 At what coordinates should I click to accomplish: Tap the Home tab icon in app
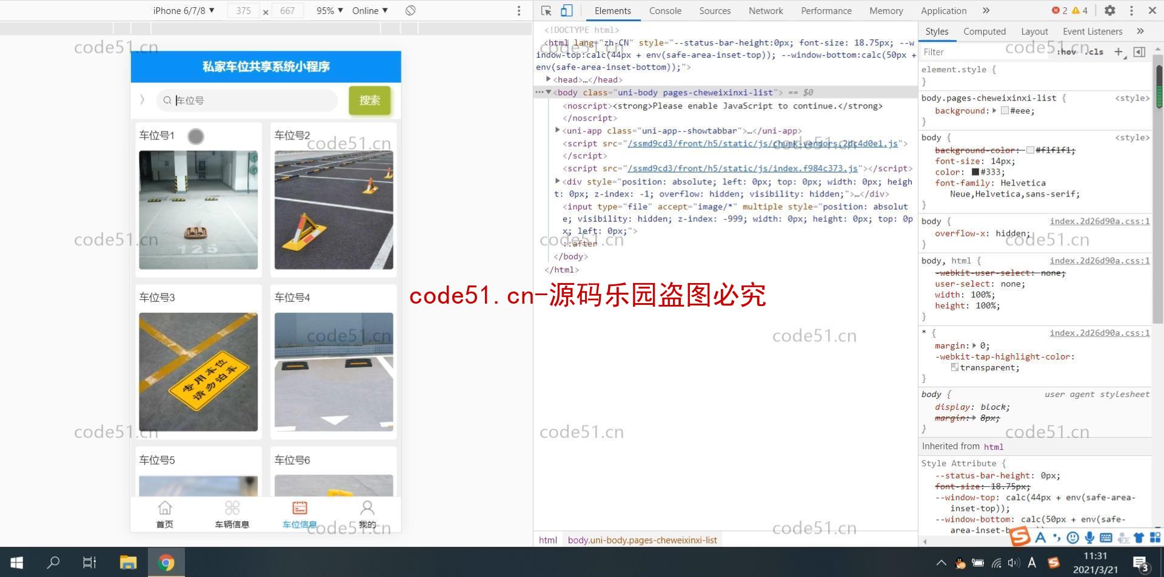tap(165, 508)
